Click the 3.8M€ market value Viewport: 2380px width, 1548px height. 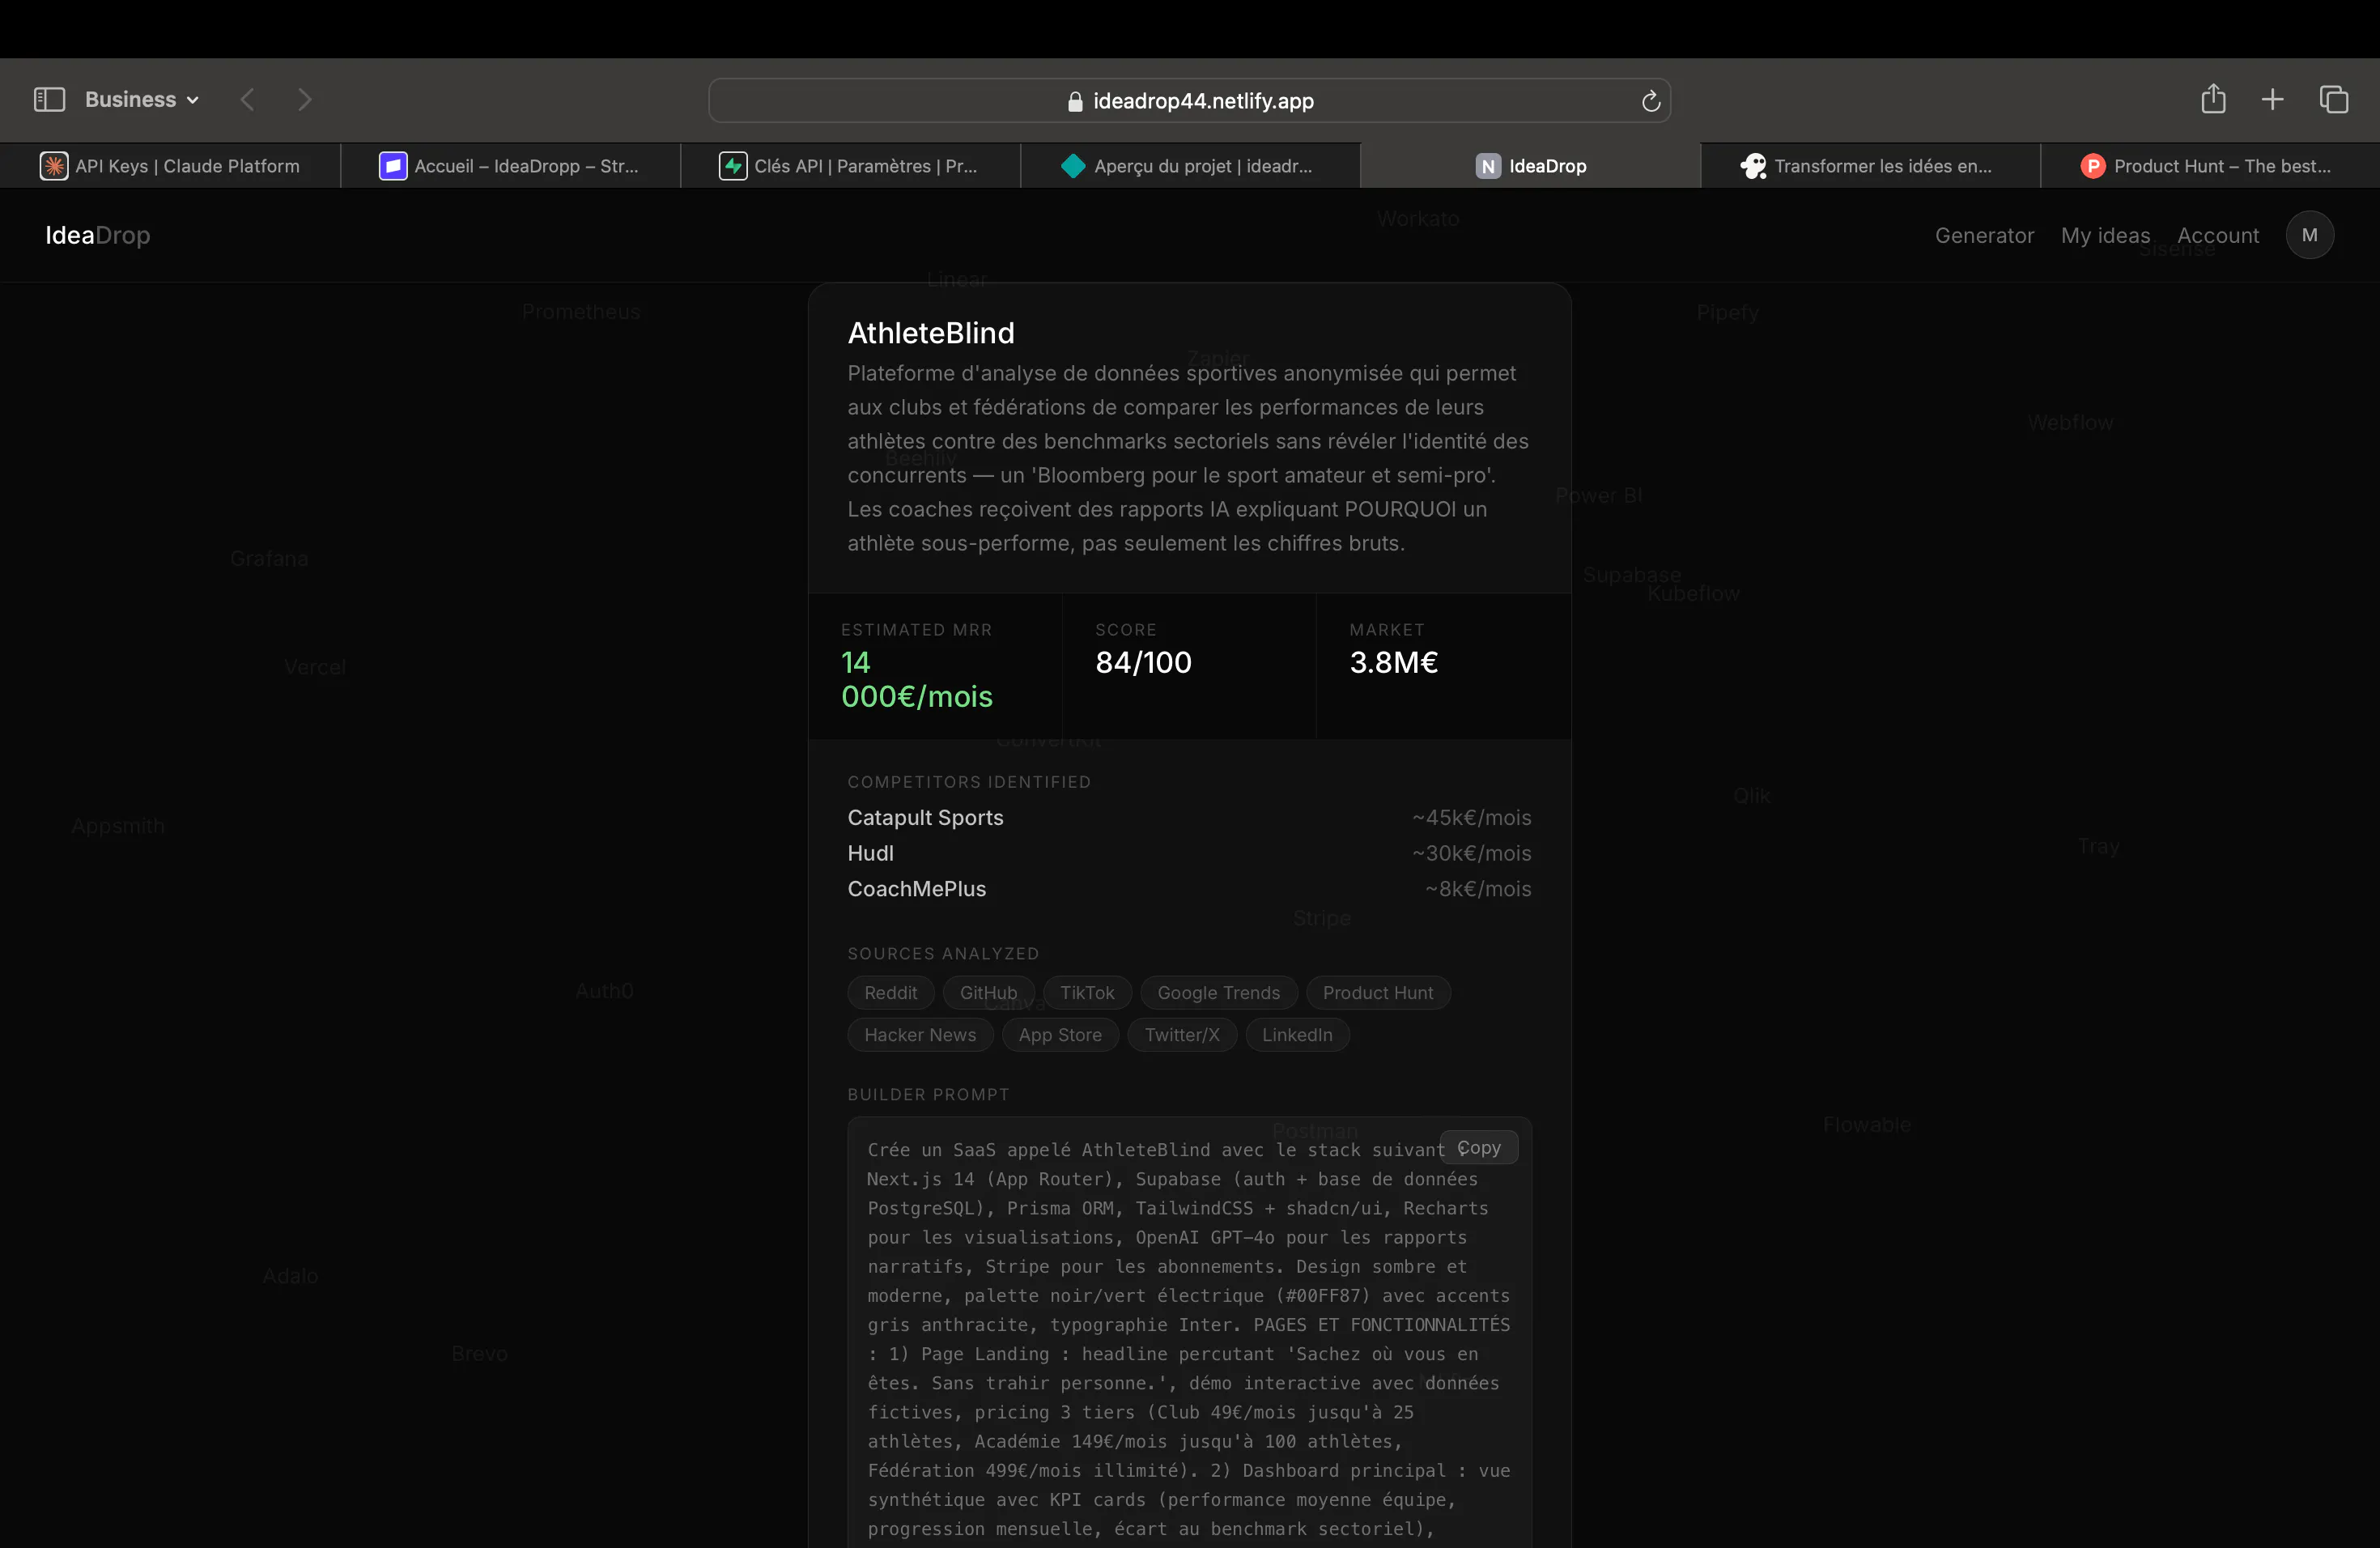click(x=1393, y=662)
